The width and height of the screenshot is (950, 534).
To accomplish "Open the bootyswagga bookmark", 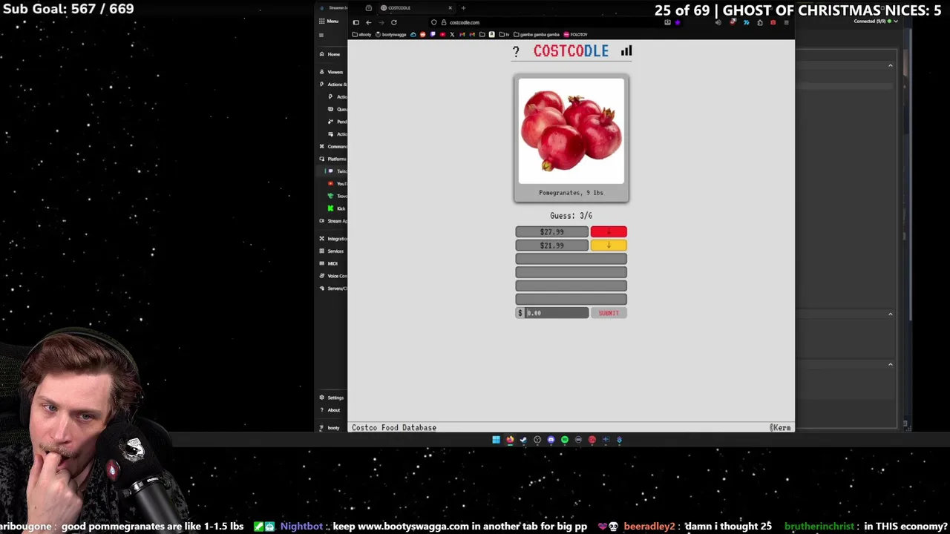I will point(390,34).
